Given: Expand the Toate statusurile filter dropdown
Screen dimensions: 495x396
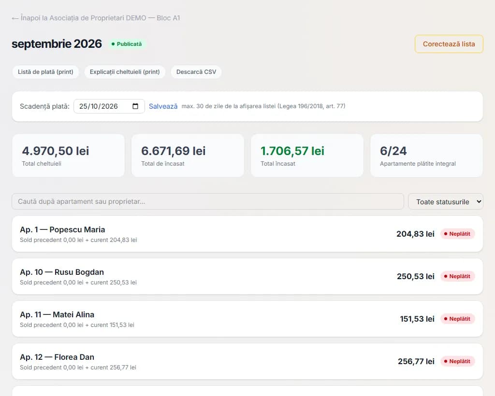Looking at the screenshot, I should pyautogui.click(x=445, y=201).
